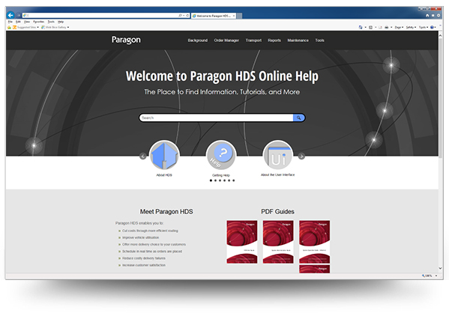Open the Order Manager navigation menu
Screen dimensions: 449x313
tap(226, 40)
